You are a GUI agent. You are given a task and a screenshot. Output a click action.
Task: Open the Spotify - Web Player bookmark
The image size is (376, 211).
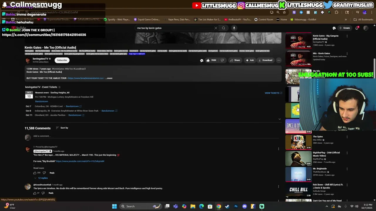tap(117, 20)
